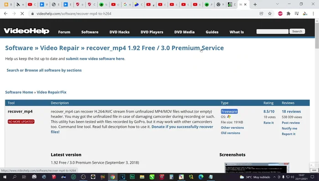Screen dimensions: 319x181
Task: Open the Screenshots thumbnail image
Action: tap(257, 168)
